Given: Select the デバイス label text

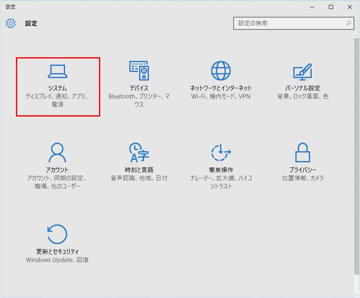Looking at the screenshot, I should coord(139,88).
